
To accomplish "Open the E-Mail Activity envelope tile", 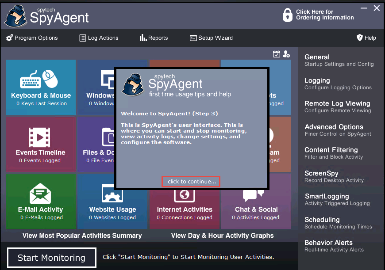I will tap(41, 202).
